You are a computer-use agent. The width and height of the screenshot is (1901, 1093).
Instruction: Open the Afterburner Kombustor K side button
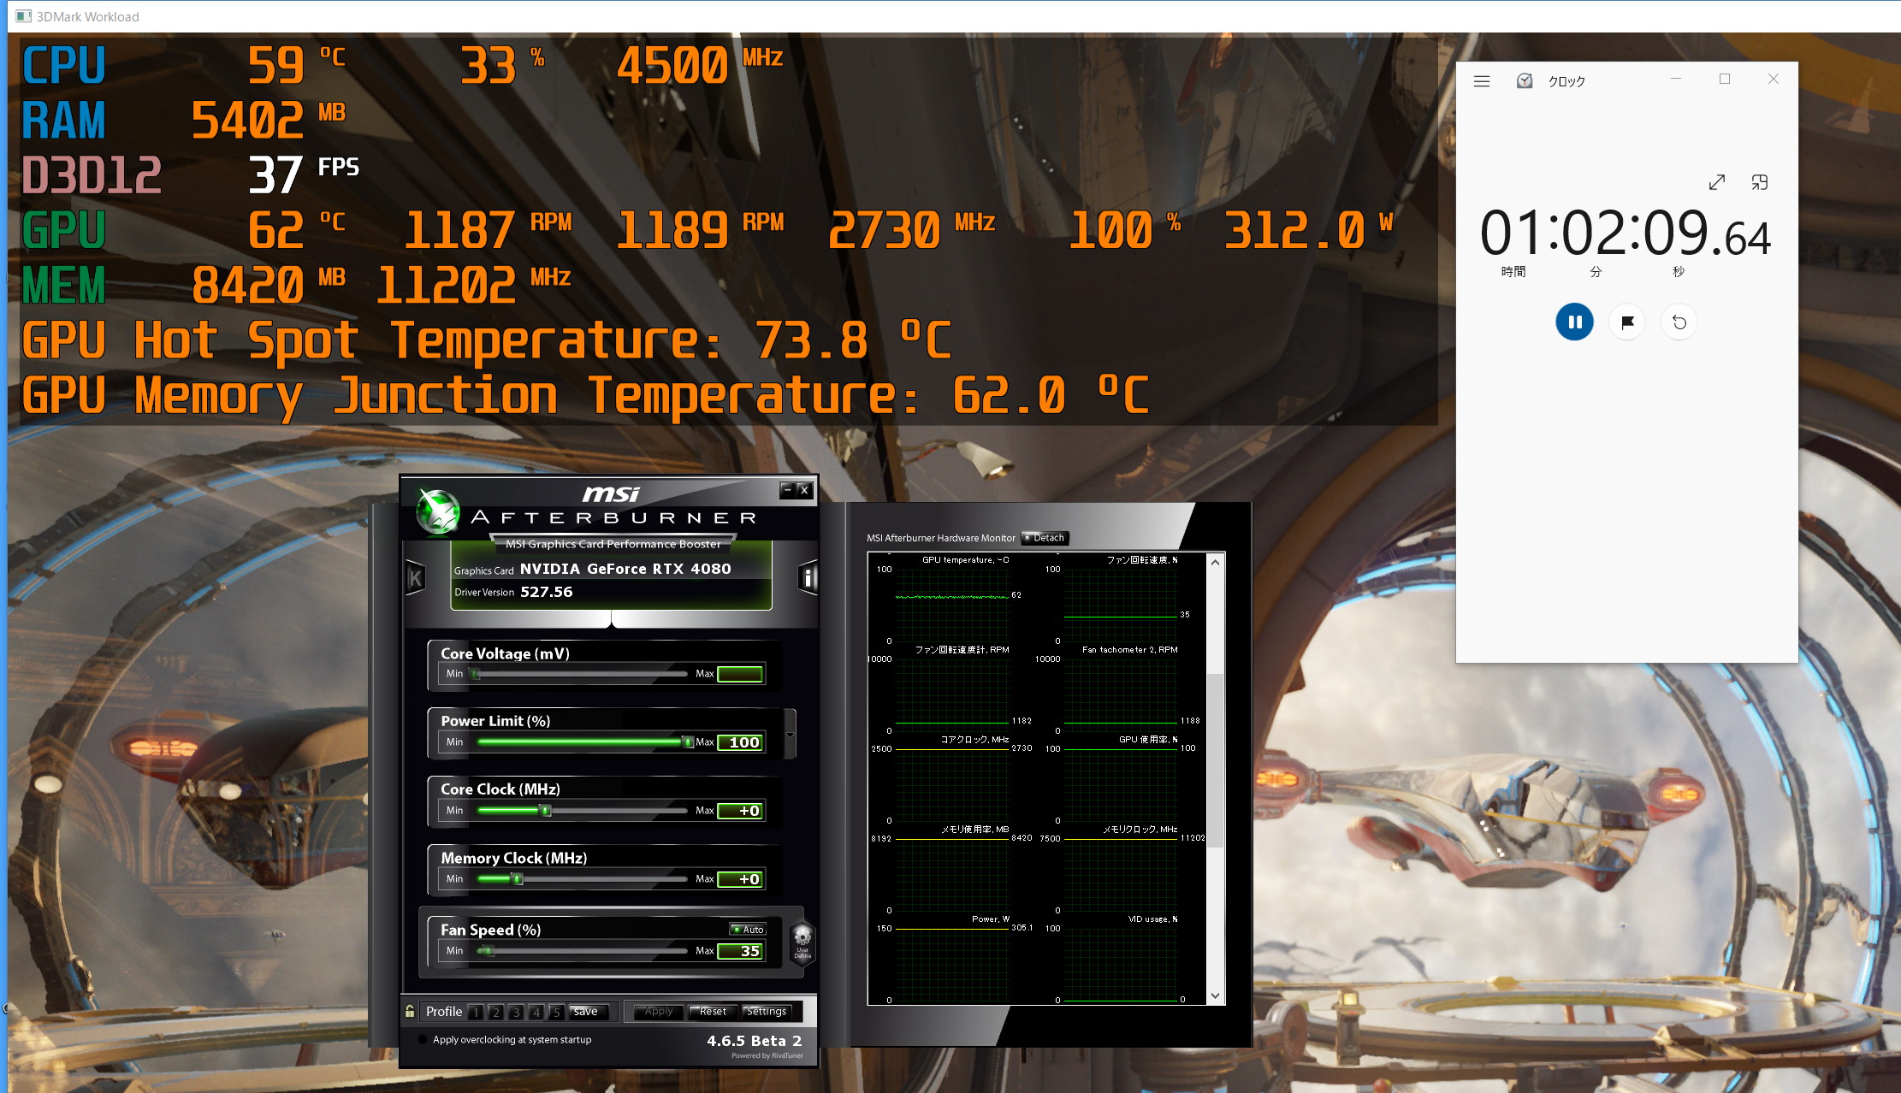(415, 579)
